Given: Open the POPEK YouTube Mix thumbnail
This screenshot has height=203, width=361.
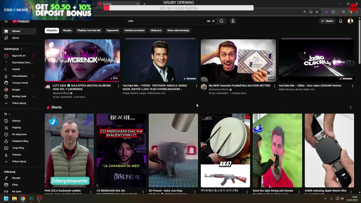Looking at the screenshot, I should click(160, 60).
